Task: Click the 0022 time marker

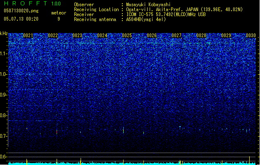Action: pyautogui.click(x=53, y=35)
